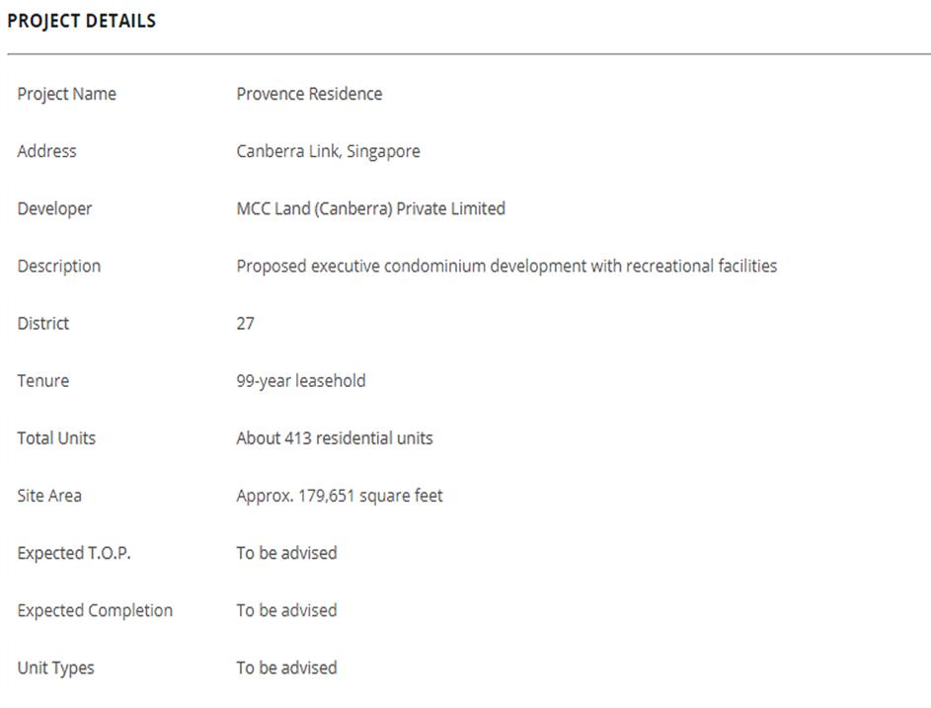The width and height of the screenshot is (931, 708).
Task: Click the District label
Action: [42, 323]
